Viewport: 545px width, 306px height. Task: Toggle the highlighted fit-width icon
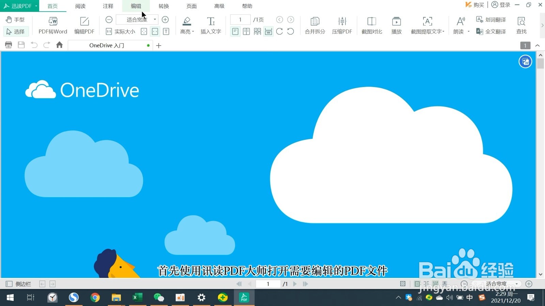[x=155, y=32]
